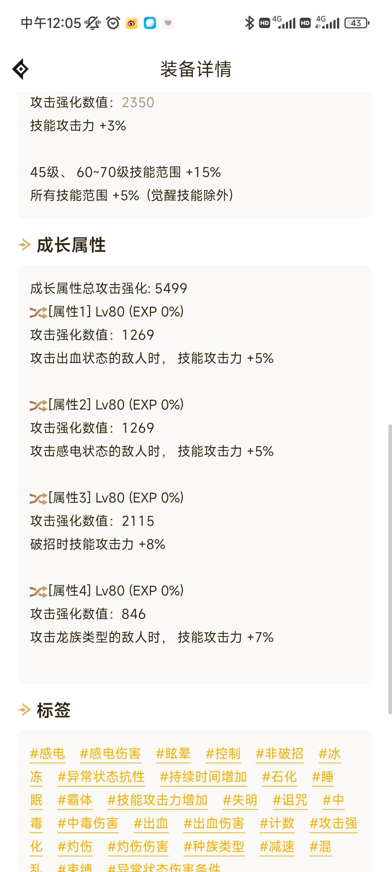Select the #技能攻击力增加 tag
This screenshot has width=392, height=872.
coord(158,800)
